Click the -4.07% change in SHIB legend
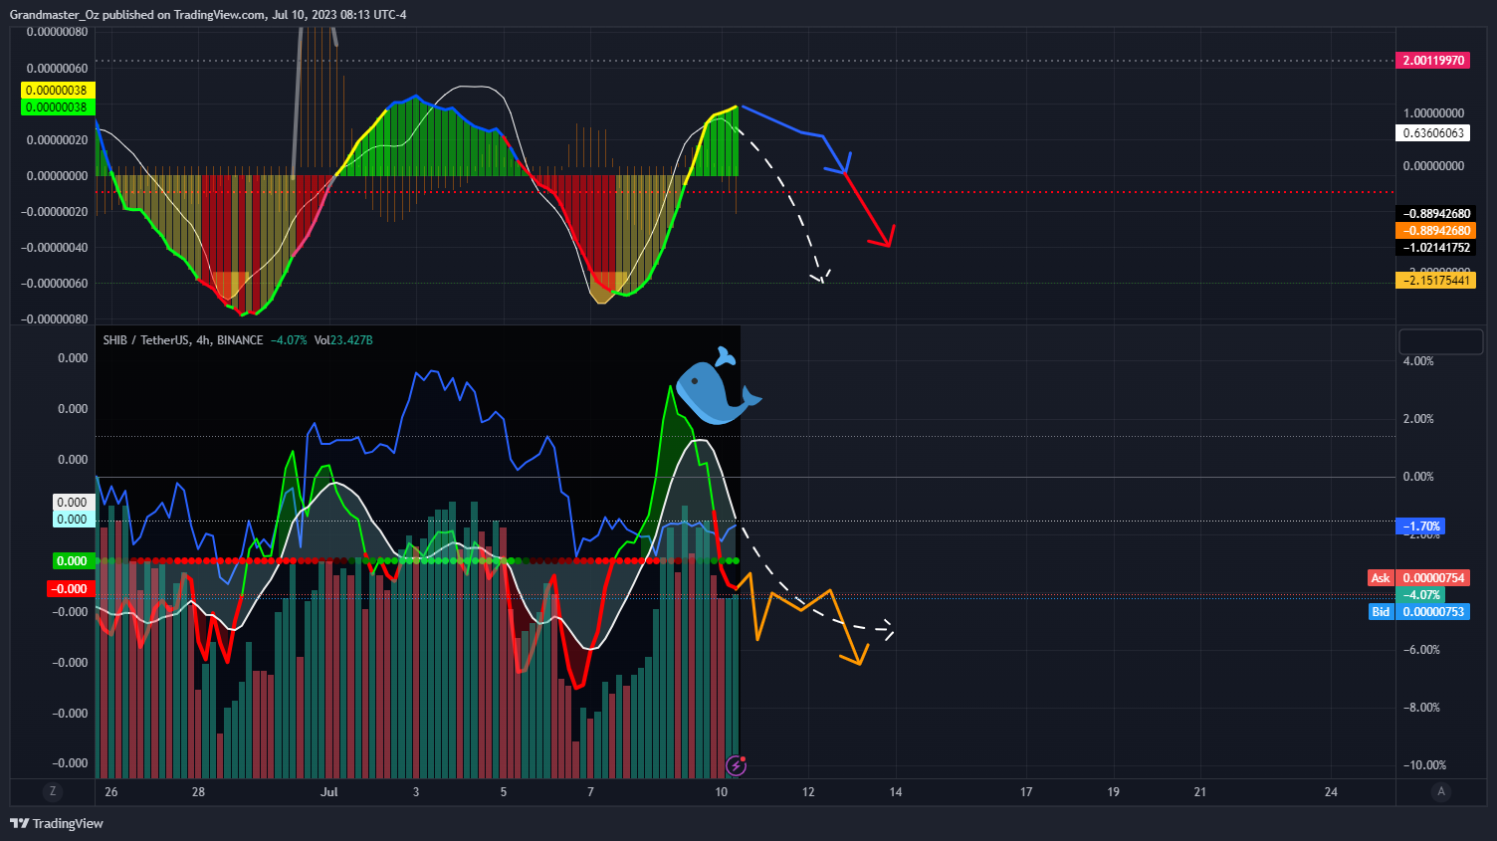Image resolution: width=1497 pixels, height=841 pixels. (289, 340)
